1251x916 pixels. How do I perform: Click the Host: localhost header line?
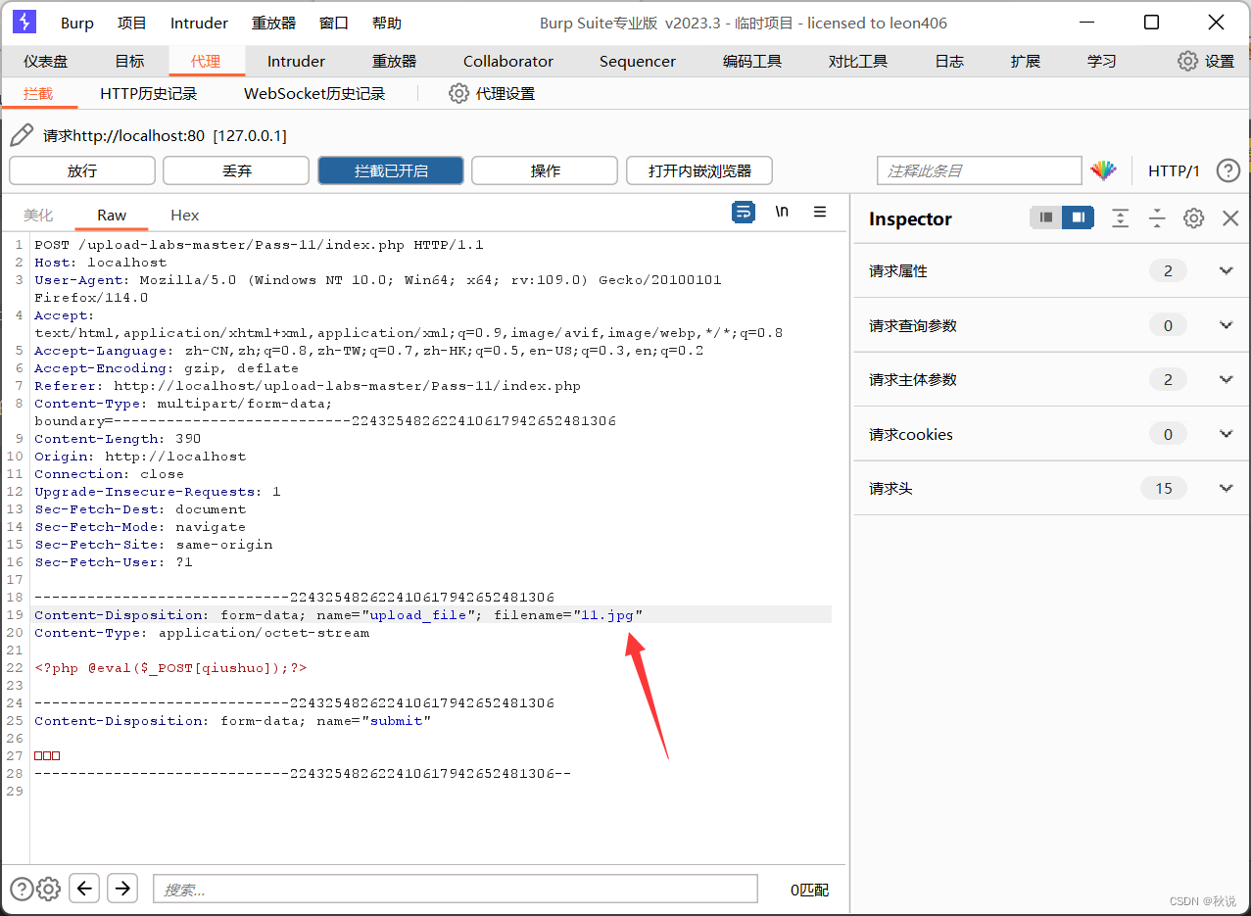[101, 262]
